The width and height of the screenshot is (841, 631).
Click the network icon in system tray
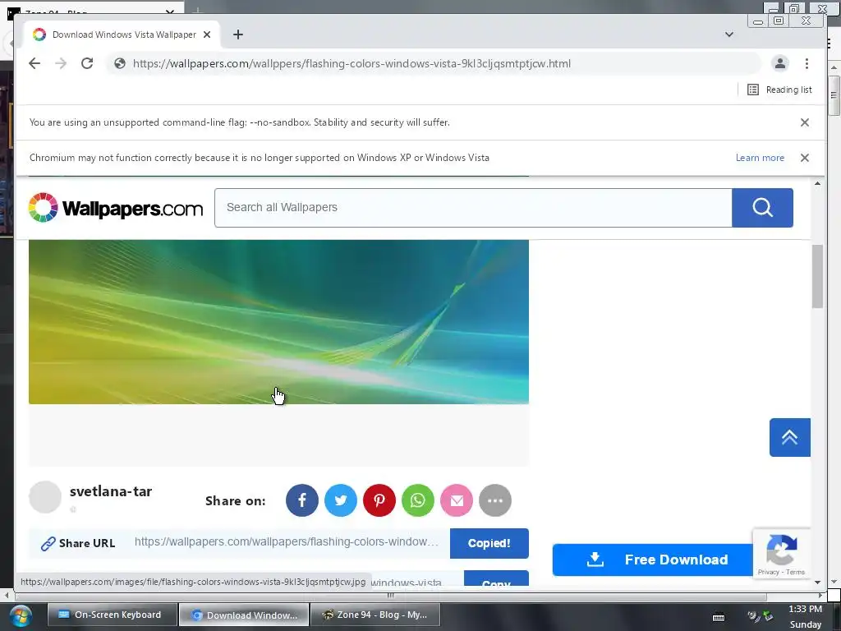[x=768, y=616]
